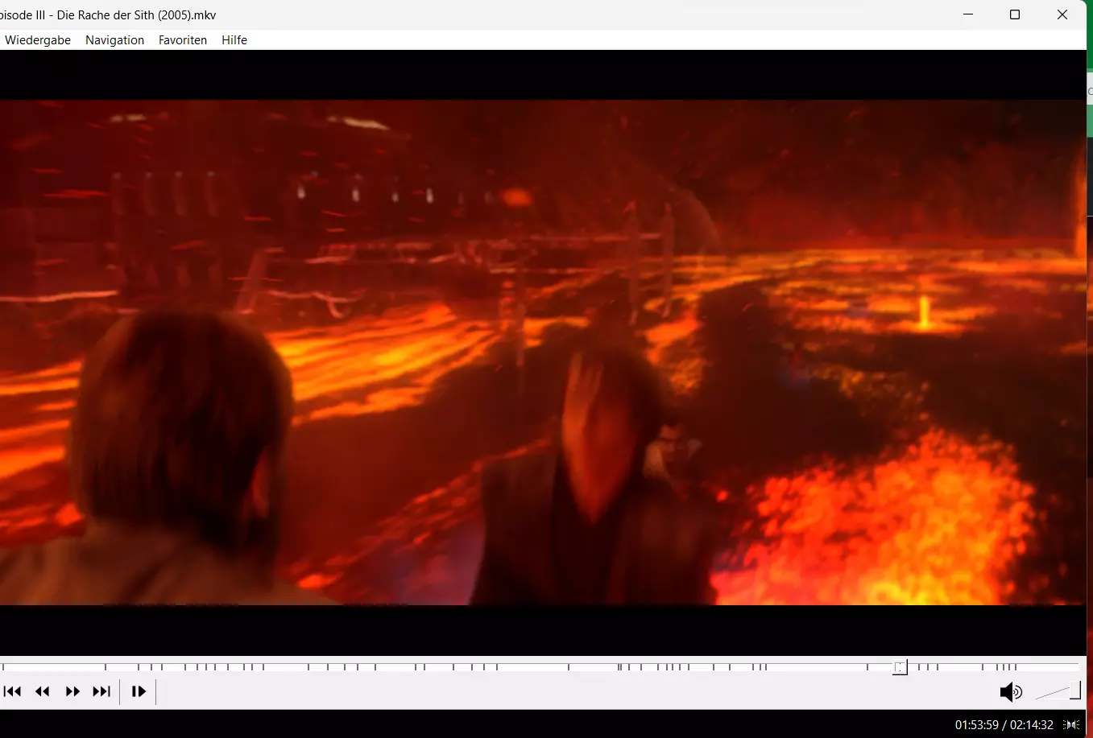Viewport: 1093px width, 738px height.
Task: Skip to the next chapter
Action: coord(101,691)
